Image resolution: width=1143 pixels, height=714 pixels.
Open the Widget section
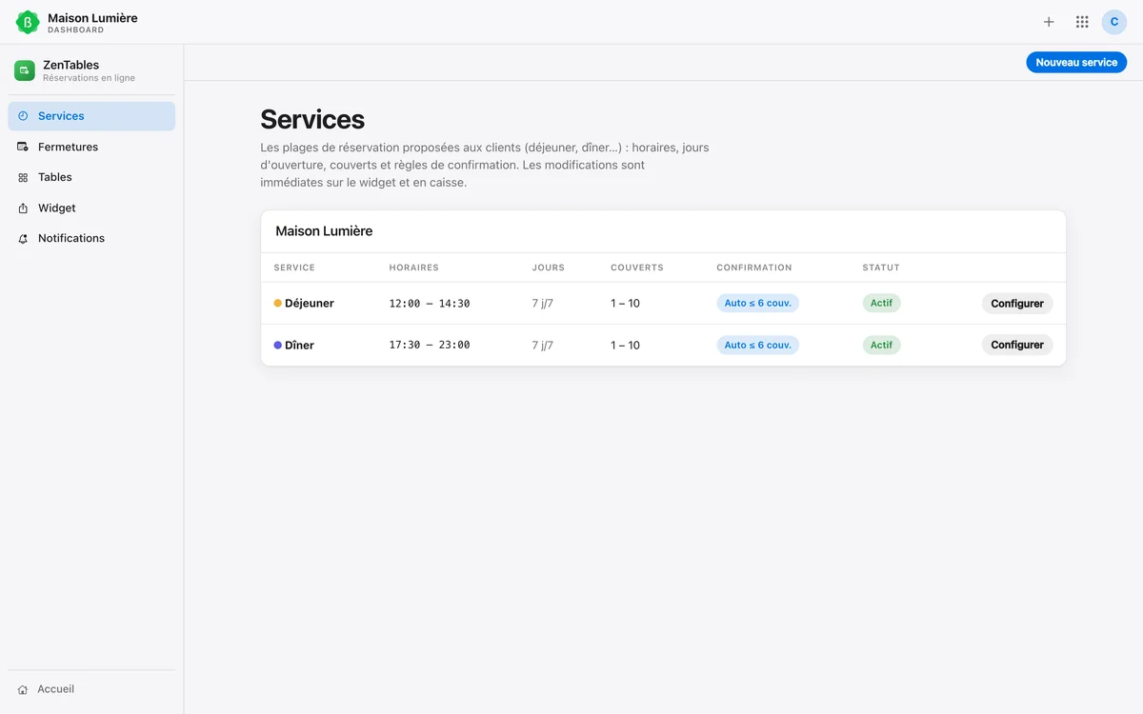coord(91,208)
